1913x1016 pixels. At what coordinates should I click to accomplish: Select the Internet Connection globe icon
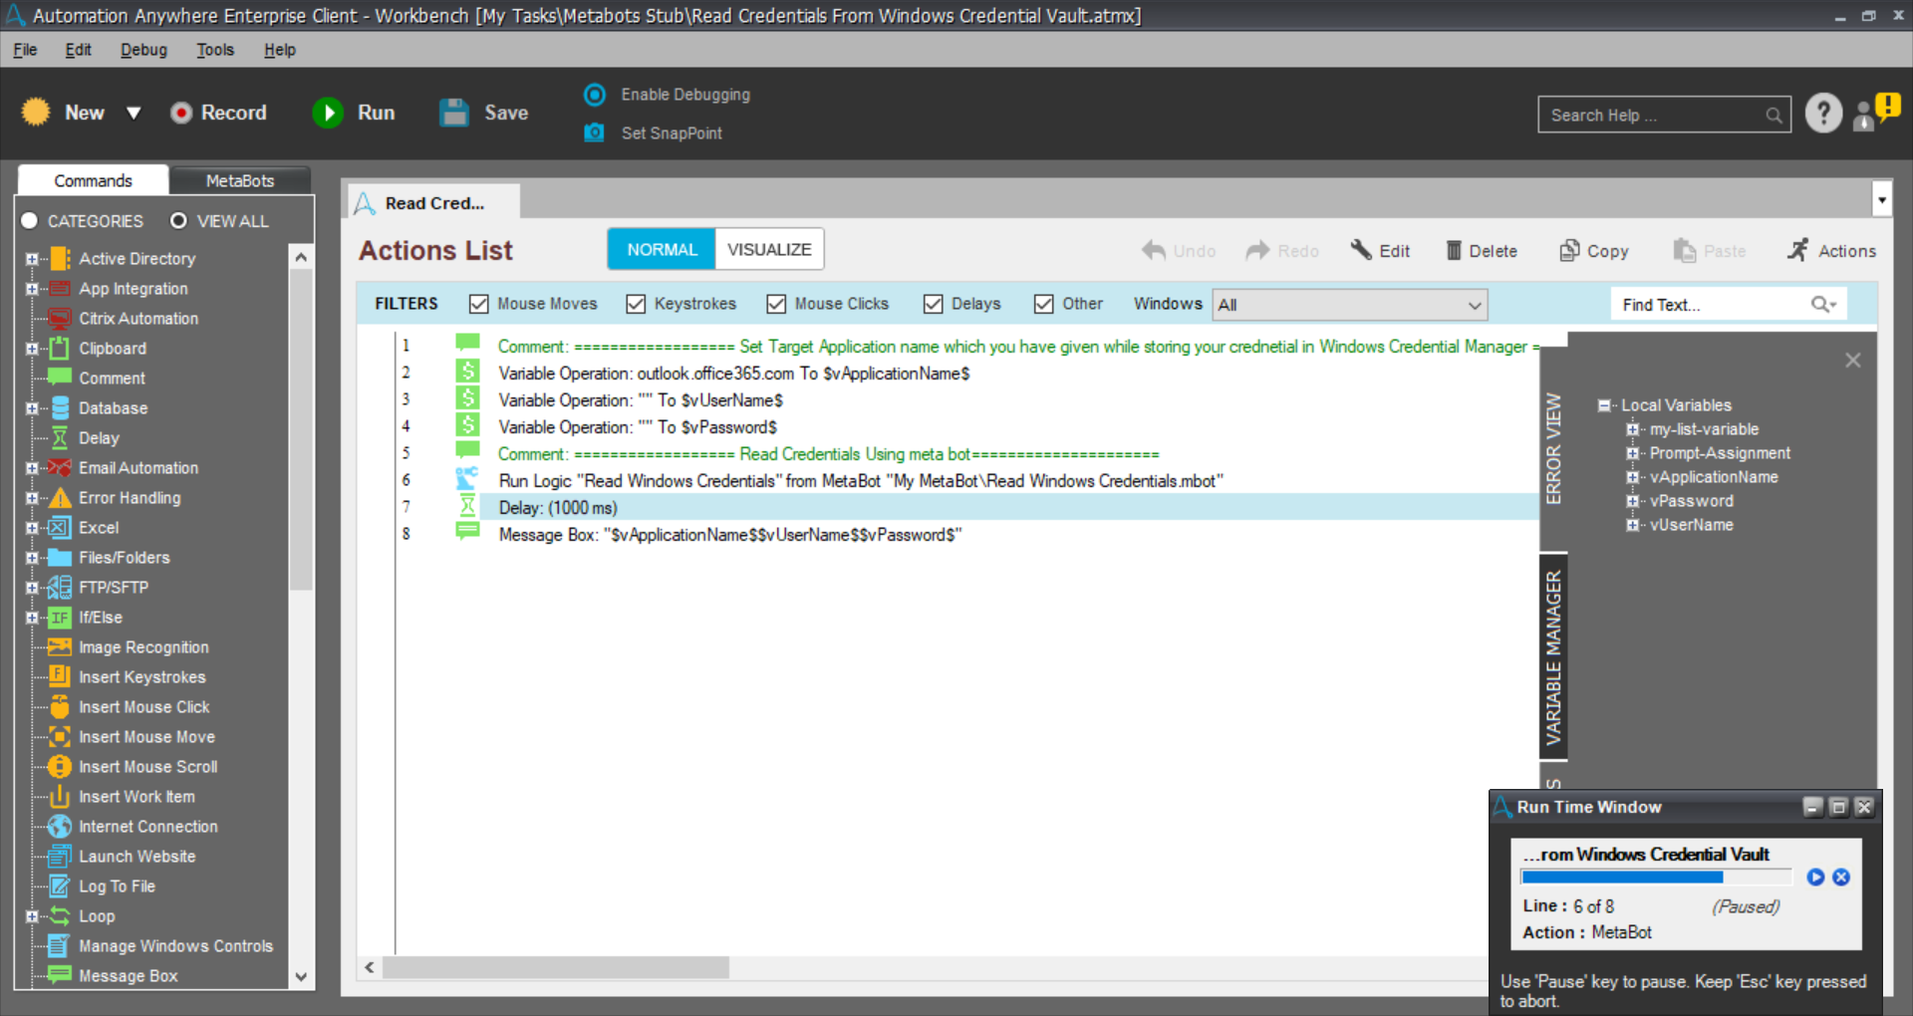click(60, 827)
